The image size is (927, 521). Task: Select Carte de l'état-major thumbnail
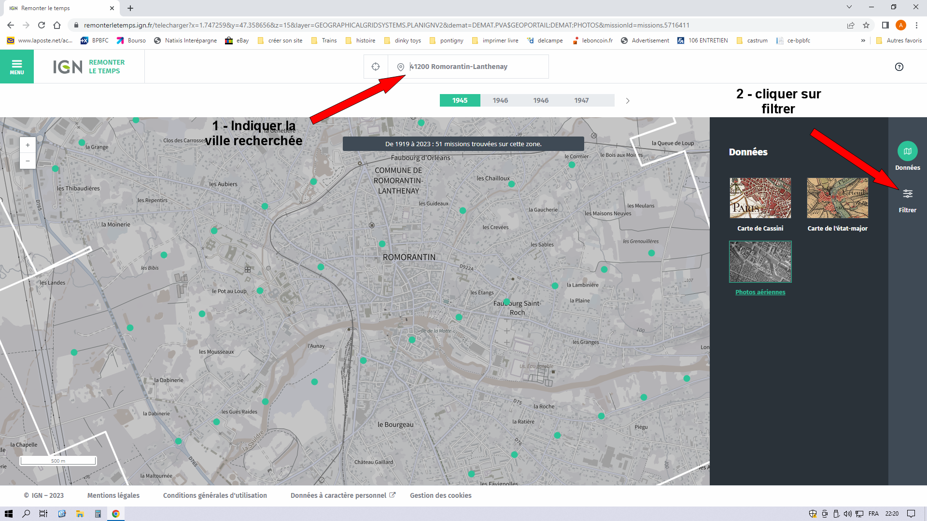pyautogui.click(x=838, y=198)
